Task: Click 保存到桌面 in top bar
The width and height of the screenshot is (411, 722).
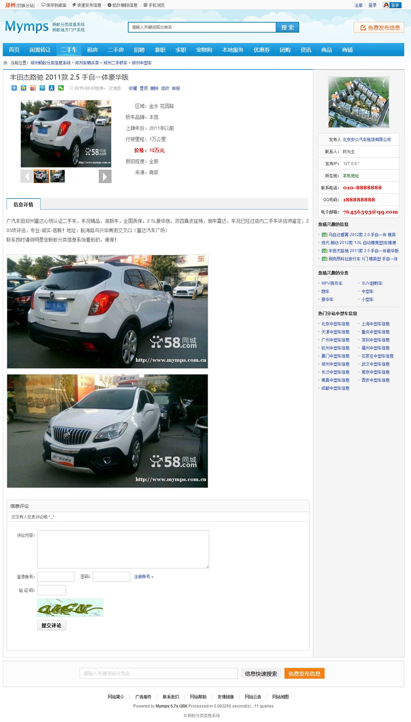Action: (x=54, y=5)
